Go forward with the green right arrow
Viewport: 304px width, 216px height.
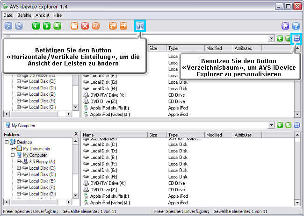coord(47,26)
